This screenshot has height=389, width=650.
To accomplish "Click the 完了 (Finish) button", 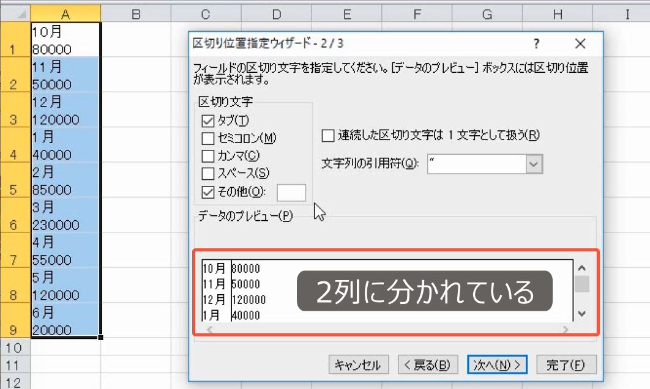I will tap(566, 364).
